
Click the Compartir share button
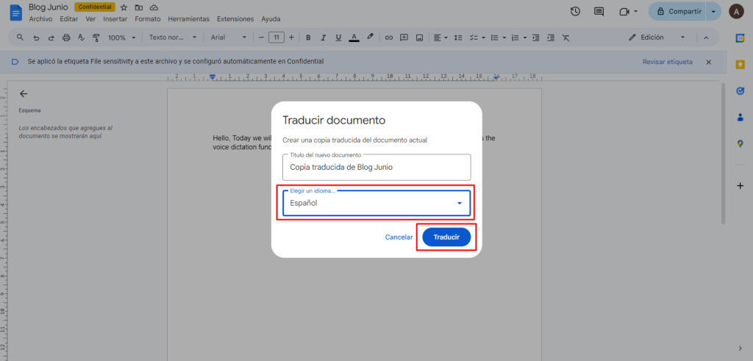coord(677,12)
